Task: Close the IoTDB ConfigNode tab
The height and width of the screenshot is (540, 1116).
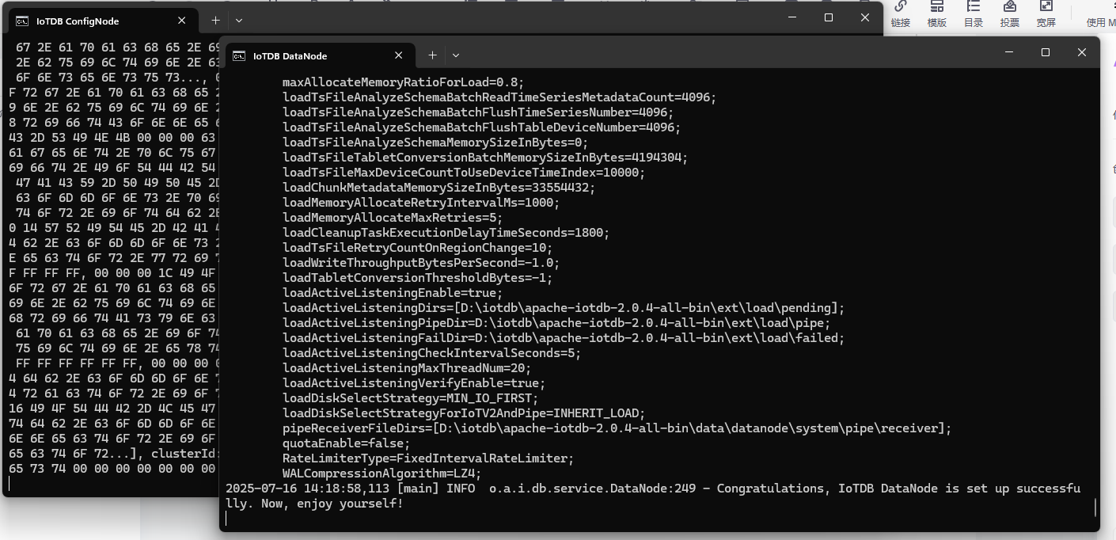Action: click(x=181, y=21)
